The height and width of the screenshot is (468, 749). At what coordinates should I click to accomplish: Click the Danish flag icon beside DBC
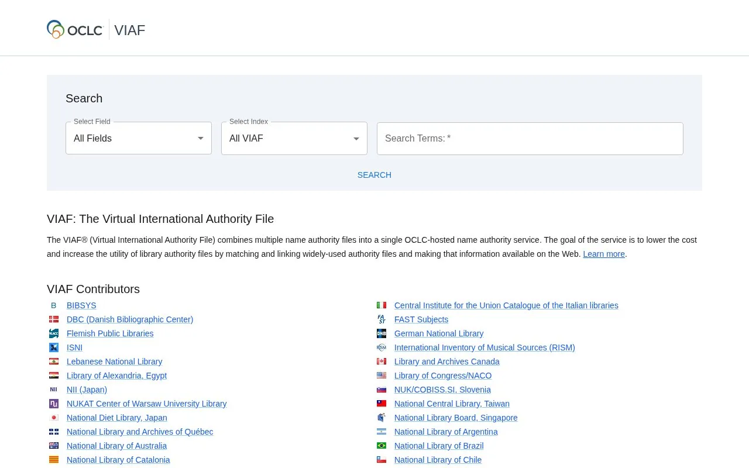[x=54, y=319]
